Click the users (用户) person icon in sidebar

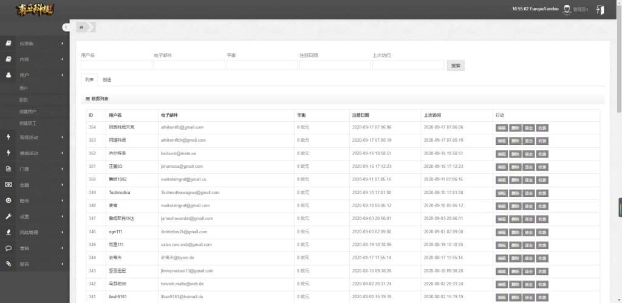[9, 75]
